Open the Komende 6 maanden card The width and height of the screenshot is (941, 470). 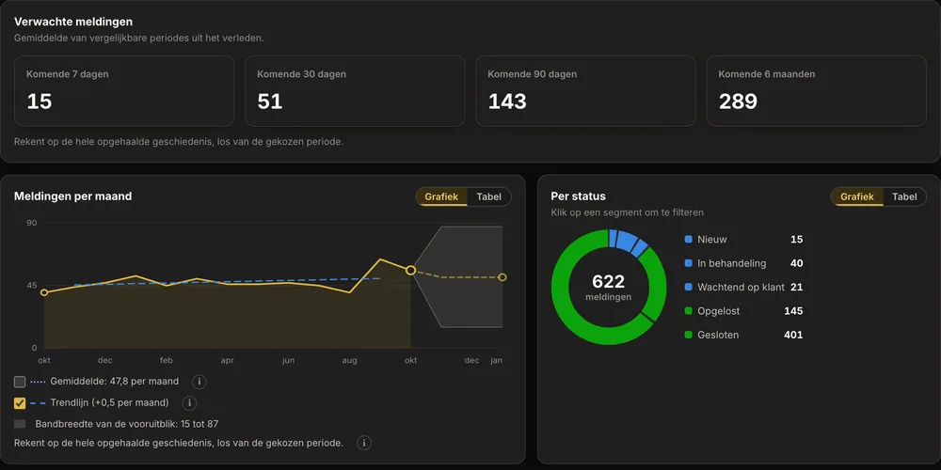pos(816,91)
